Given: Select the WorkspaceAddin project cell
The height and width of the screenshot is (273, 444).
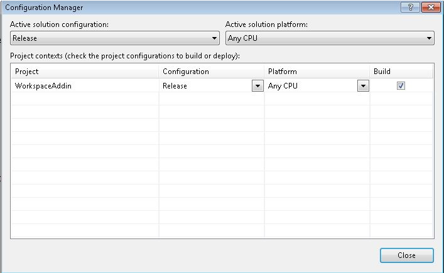Looking at the screenshot, I should pyautogui.click(x=85, y=86).
